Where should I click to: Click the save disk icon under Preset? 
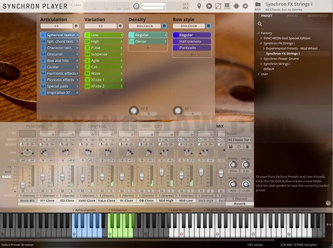(231, 147)
